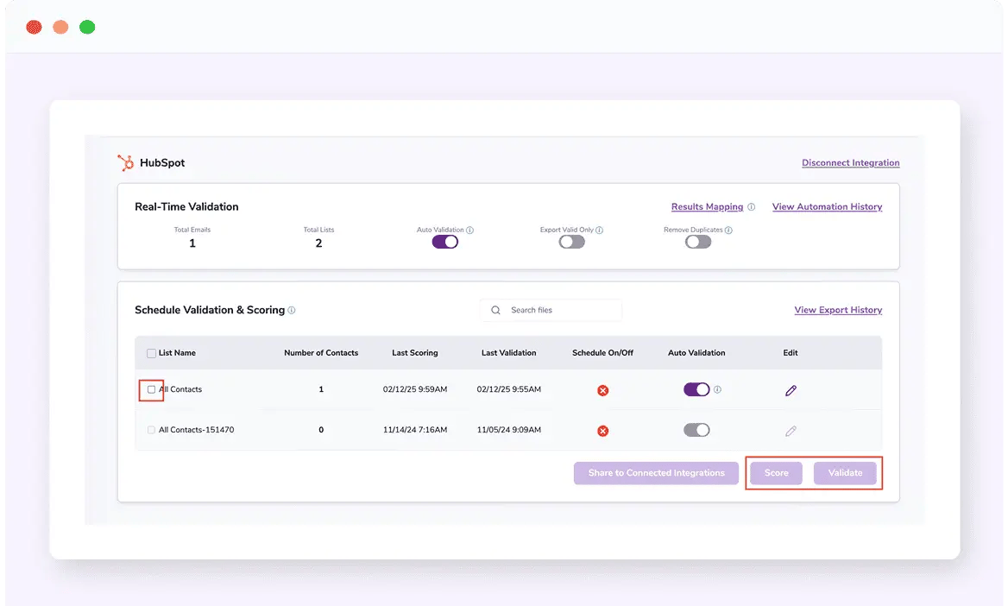The image size is (1008, 606).
Task: Click the HubSpot logo icon
Action: (x=123, y=161)
